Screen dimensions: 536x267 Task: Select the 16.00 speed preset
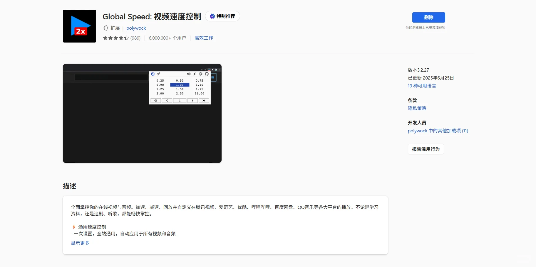(x=200, y=93)
